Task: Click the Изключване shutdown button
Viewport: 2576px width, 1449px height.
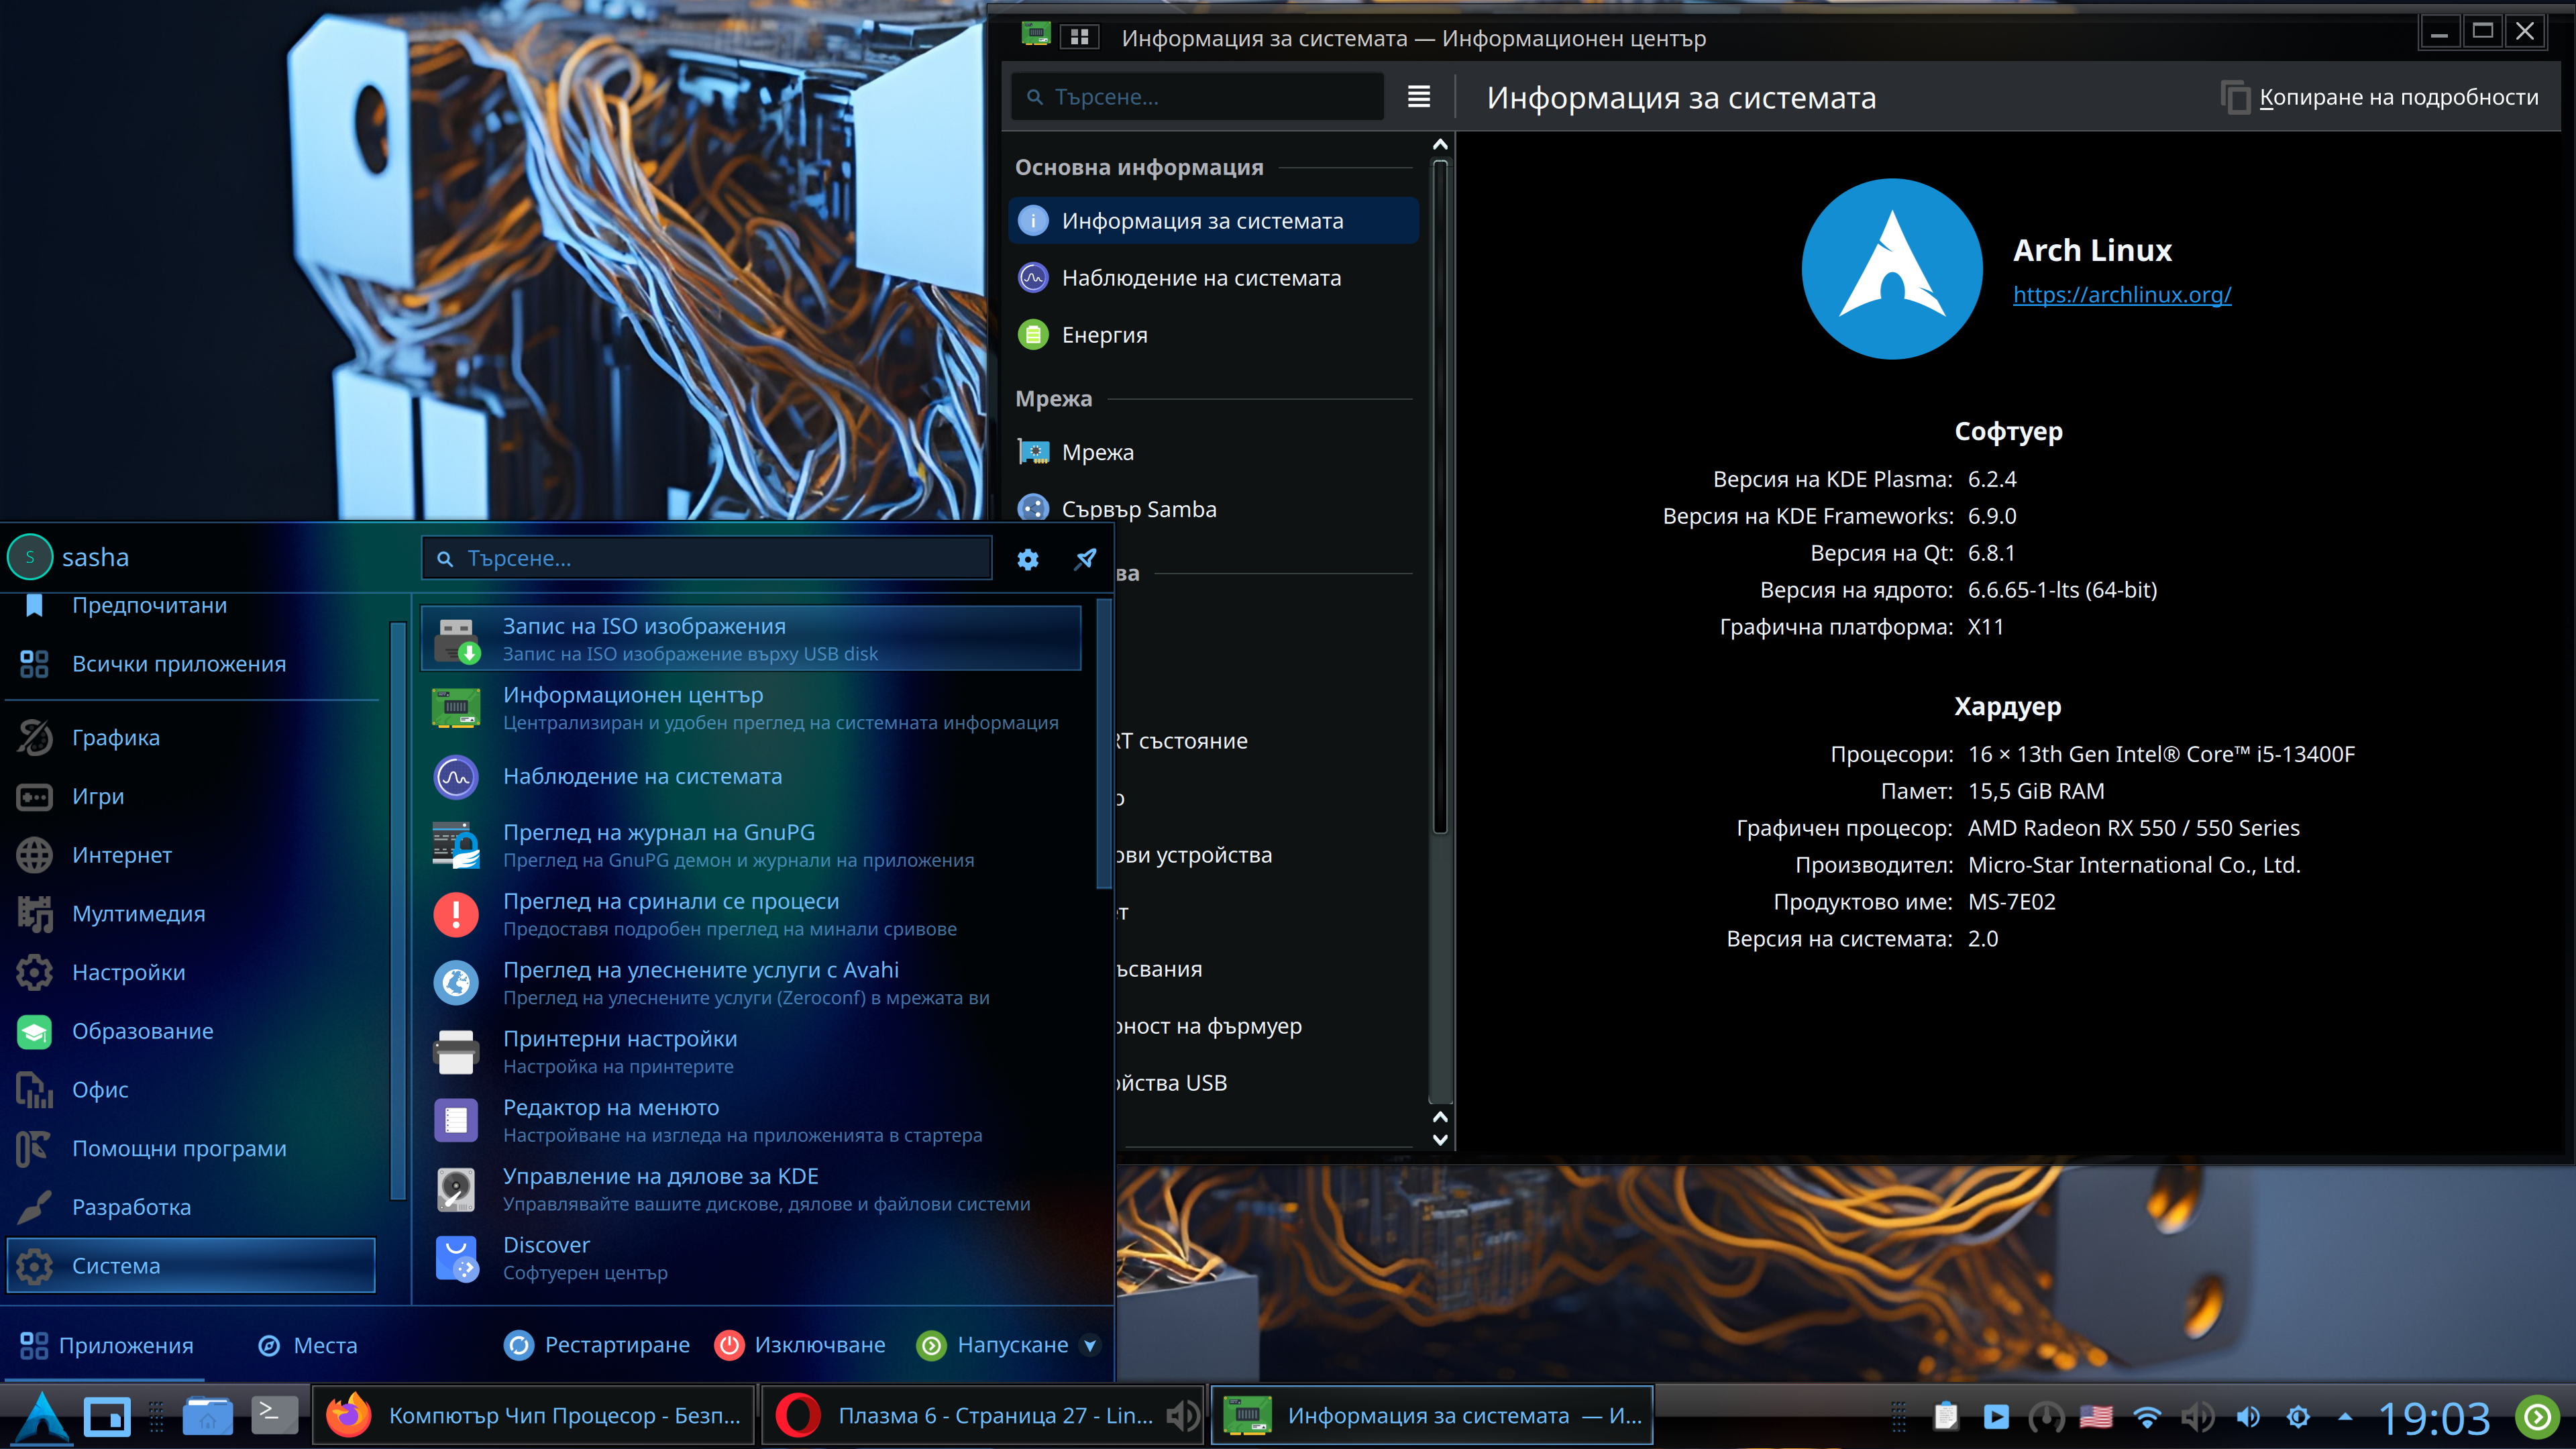Action: pyautogui.click(x=800, y=1346)
